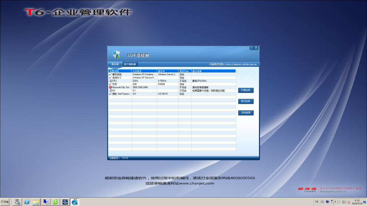Click the 允许版本 column header
367x206 pixels.
point(144,71)
